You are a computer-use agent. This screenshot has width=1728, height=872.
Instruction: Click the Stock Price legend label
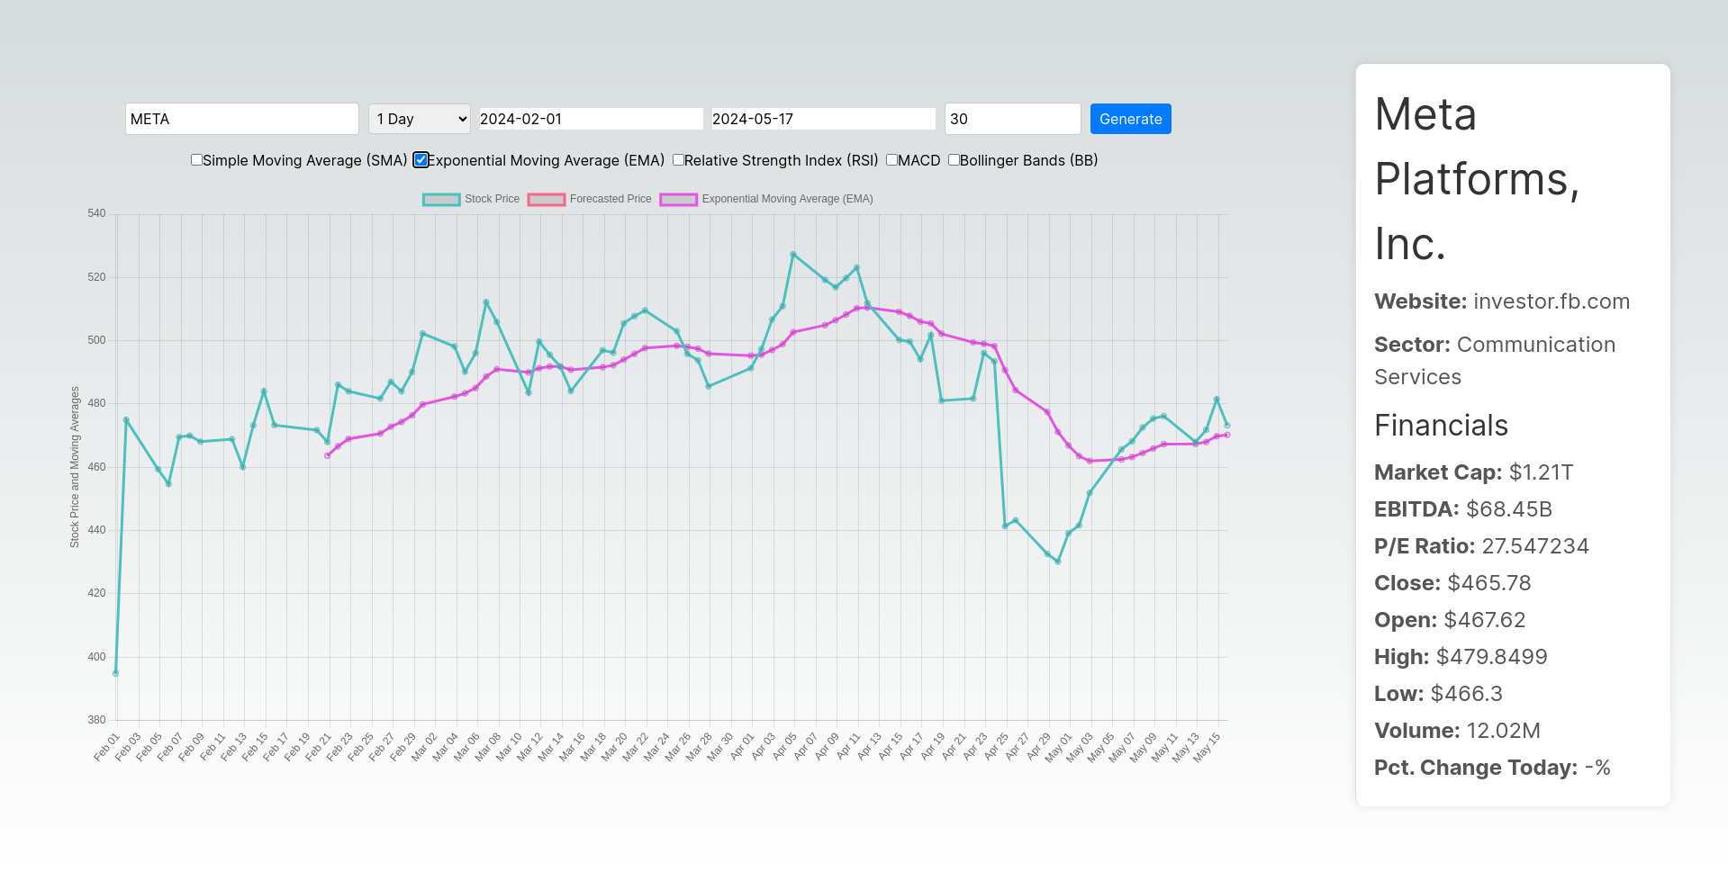click(492, 199)
